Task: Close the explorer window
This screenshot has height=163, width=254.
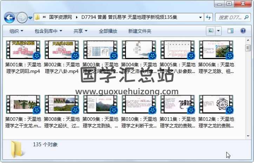Action: point(243,3)
